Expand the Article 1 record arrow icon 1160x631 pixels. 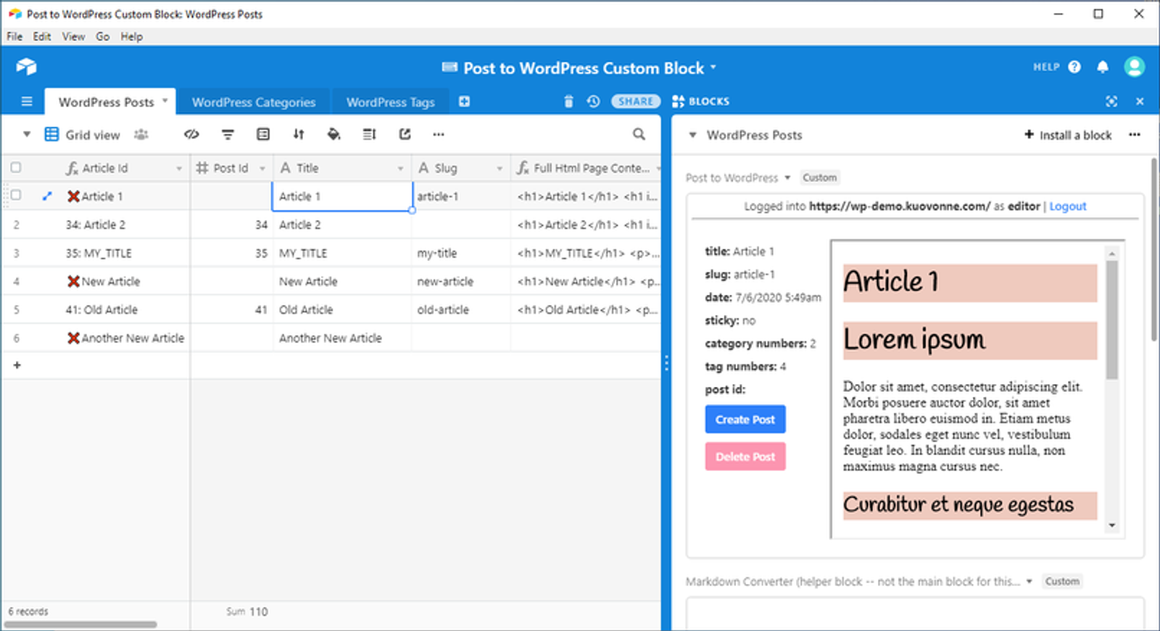coord(47,196)
